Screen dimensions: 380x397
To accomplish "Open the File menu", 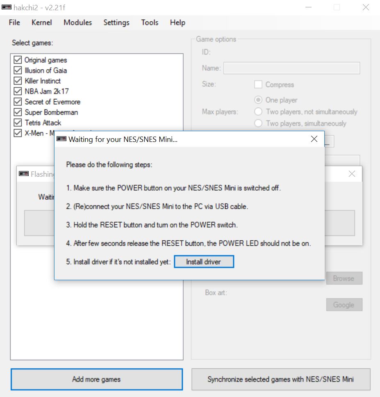I will point(14,23).
